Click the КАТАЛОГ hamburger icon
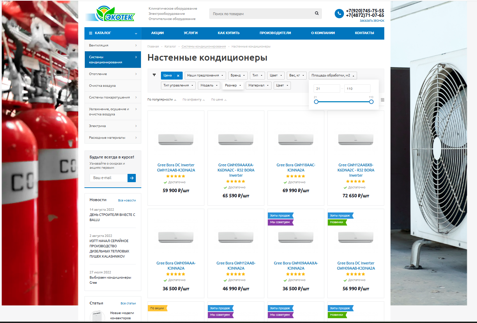This screenshot has height=323, width=477. pyautogui.click(x=91, y=33)
